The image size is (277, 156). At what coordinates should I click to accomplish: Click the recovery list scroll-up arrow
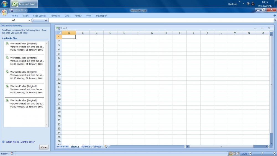click(x=47, y=43)
